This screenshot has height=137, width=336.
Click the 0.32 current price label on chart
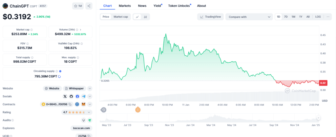coord(323,83)
